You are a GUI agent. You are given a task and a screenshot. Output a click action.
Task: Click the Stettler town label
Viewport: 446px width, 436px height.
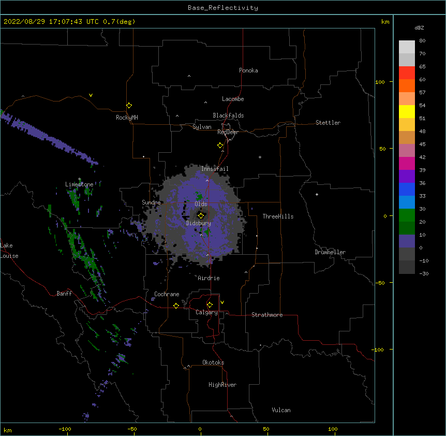pyautogui.click(x=328, y=123)
